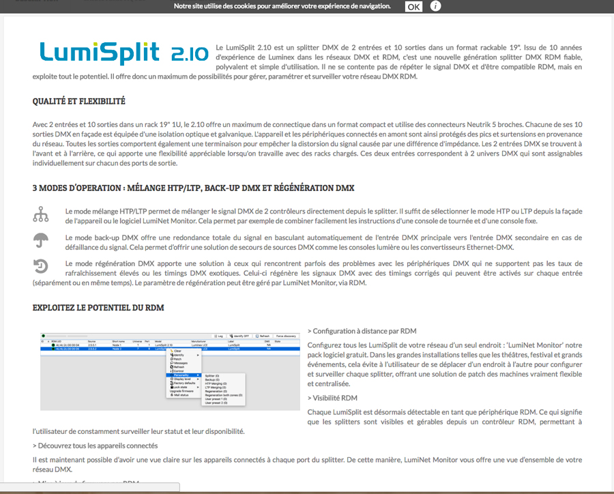Click Force discovery button in embedded screenshot

[286, 336]
